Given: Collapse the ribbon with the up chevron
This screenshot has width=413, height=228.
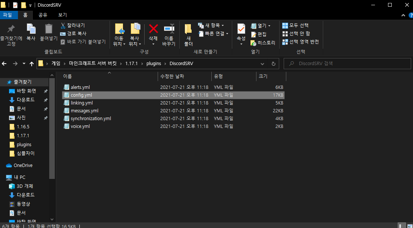Looking at the screenshot, I should point(403,15).
